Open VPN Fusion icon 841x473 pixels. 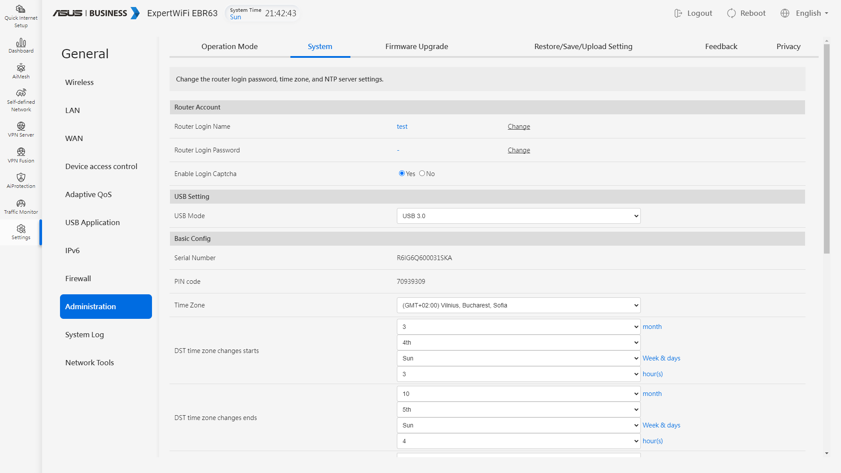click(x=21, y=152)
